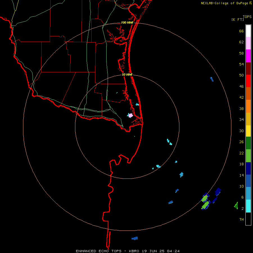Select the light blue 14 kft swatch
This screenshot has width=253, height=253.
pos(248,193)
